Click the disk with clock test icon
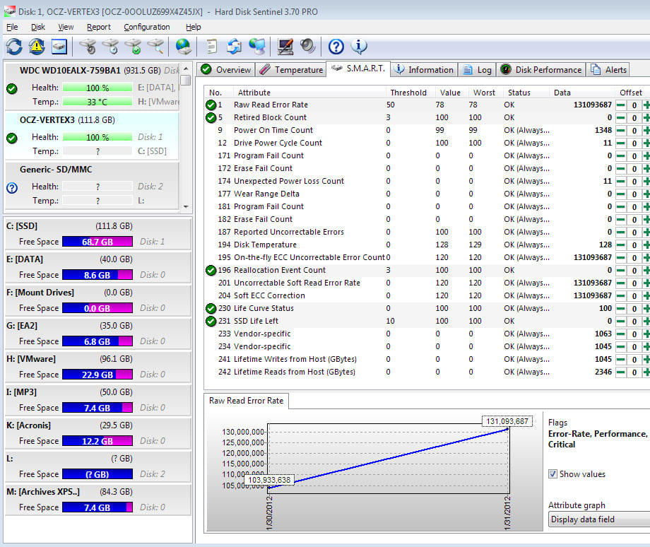Image resolution: width=650 pixels, height=547 pixels. pyautogui.click(x=111, y=47)
